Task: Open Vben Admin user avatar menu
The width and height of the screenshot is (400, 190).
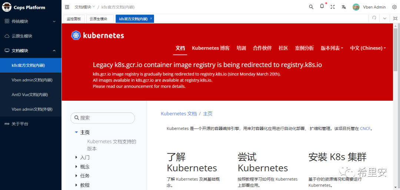Action: tap(356, 7)
